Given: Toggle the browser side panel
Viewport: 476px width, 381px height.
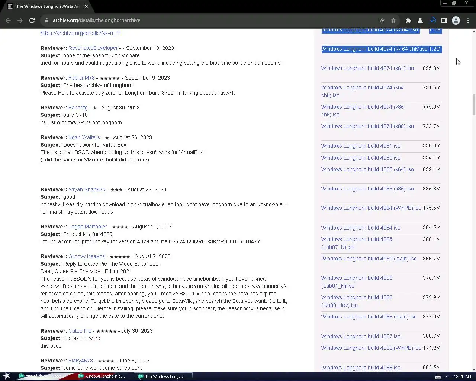Looking at the screenshot, I should (444, 20).
